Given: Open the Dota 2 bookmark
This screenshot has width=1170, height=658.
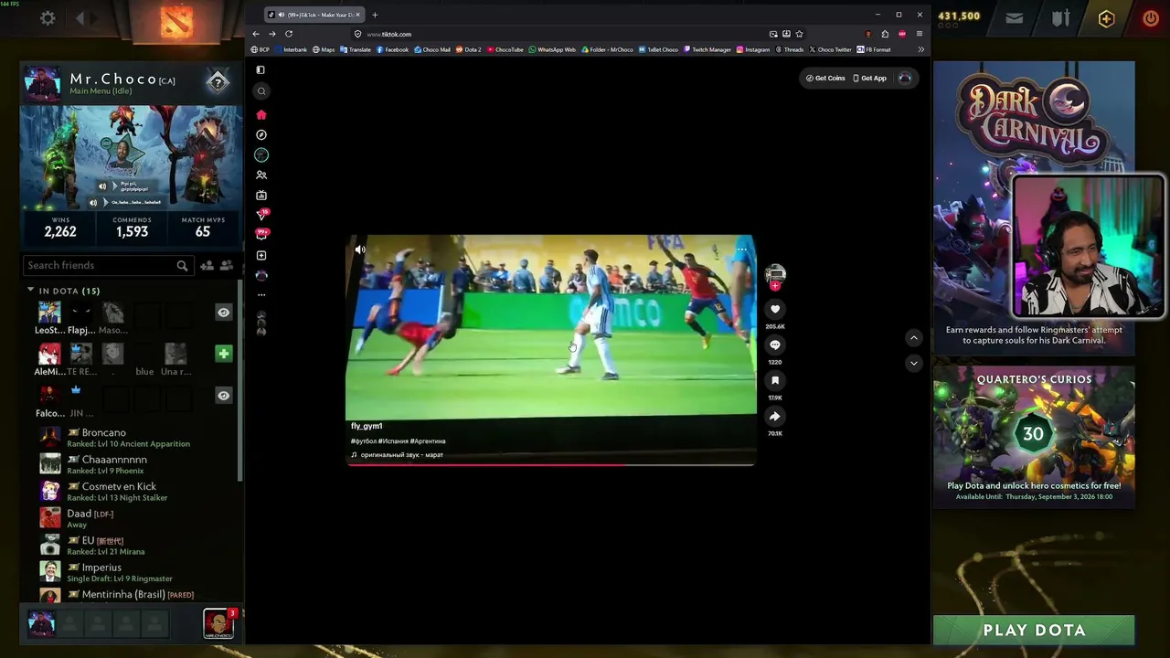Looking at the screenshot, I should [468, 49].
